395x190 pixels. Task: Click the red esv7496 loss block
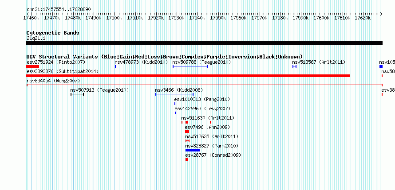point(187,132)
